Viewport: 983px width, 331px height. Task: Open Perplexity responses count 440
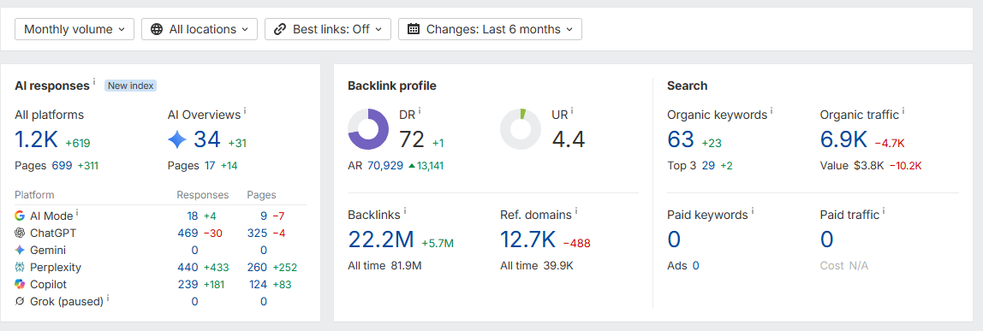[188, 267]
